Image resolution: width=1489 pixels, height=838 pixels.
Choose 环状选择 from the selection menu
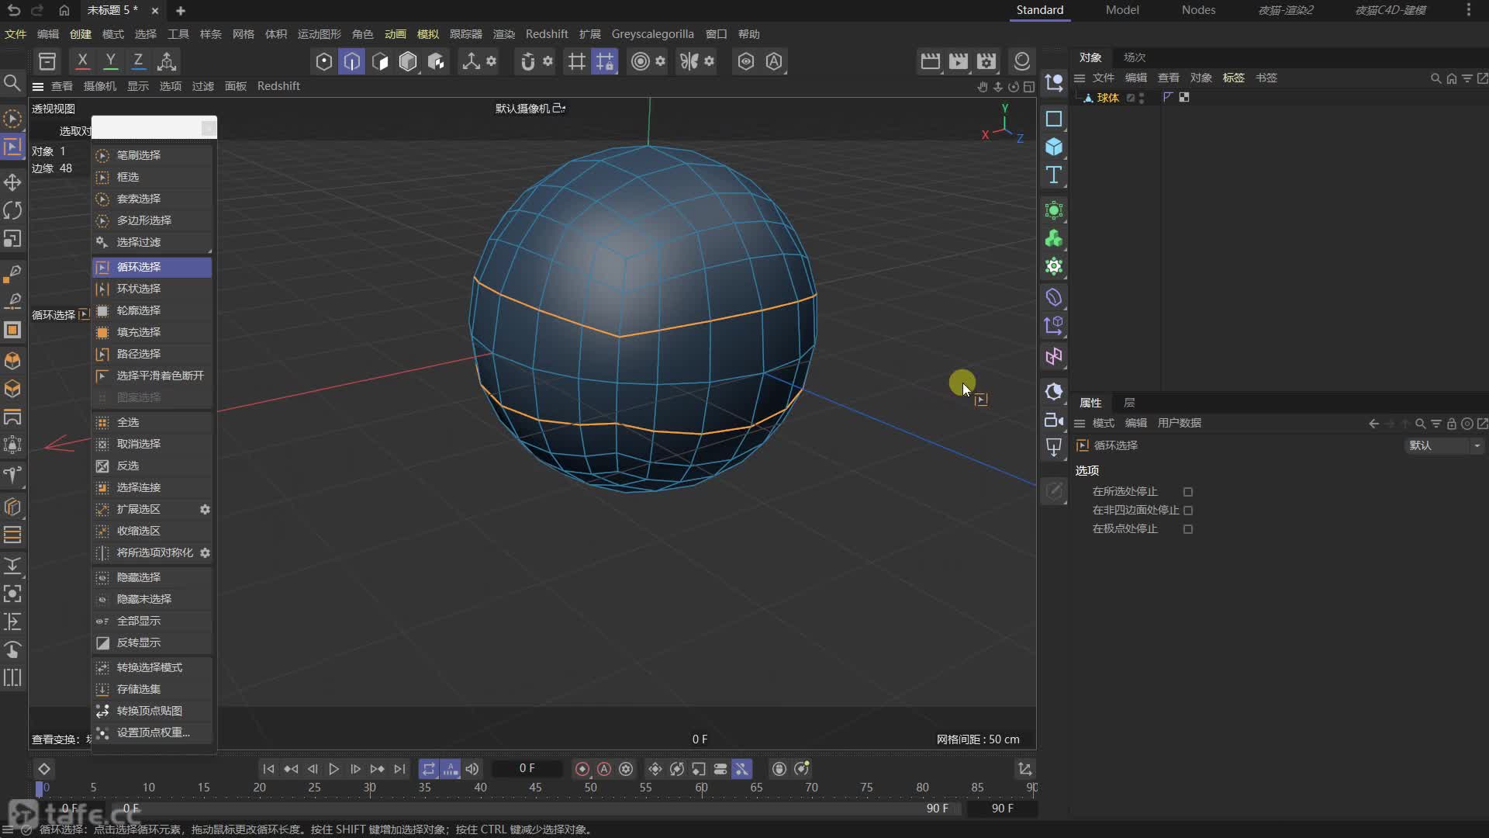click(152, 289)
